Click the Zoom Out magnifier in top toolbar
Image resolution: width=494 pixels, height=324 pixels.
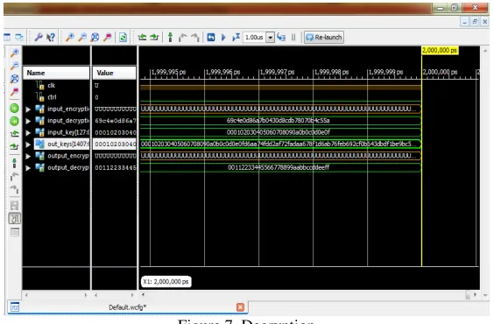pos(82,38)
